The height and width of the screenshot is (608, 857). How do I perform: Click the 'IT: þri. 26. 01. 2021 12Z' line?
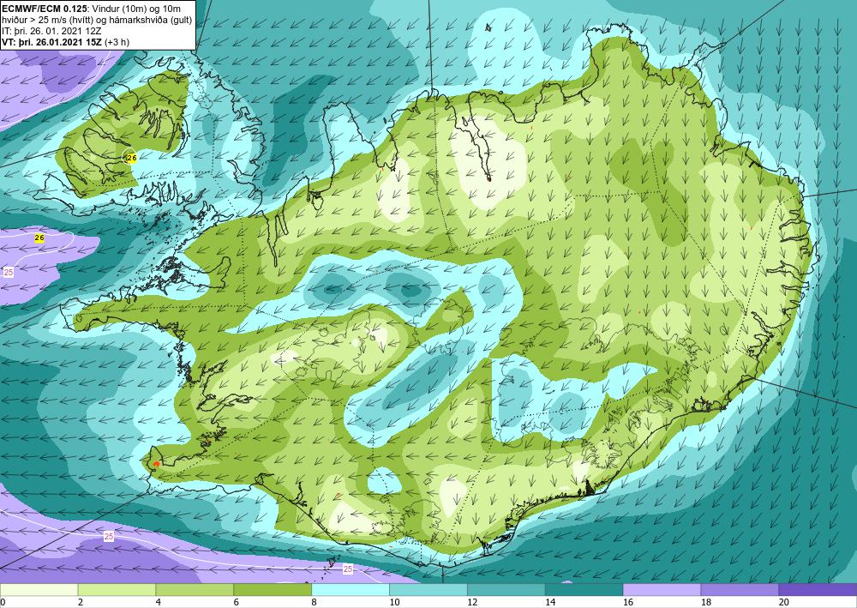[x=52, y=31]
